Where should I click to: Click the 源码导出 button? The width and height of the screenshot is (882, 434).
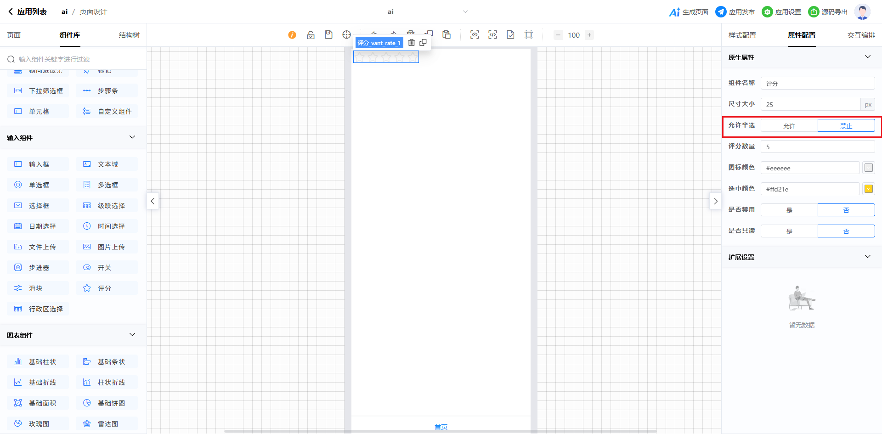pyautogui.click(x=828, y=12)
